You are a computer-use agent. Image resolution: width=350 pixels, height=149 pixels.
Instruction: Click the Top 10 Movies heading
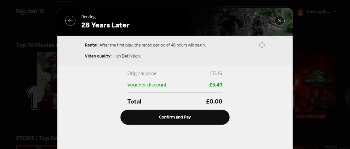(36, 45)
